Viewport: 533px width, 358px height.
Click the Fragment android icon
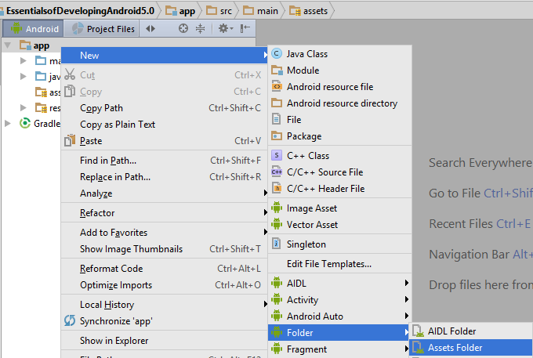277,349
